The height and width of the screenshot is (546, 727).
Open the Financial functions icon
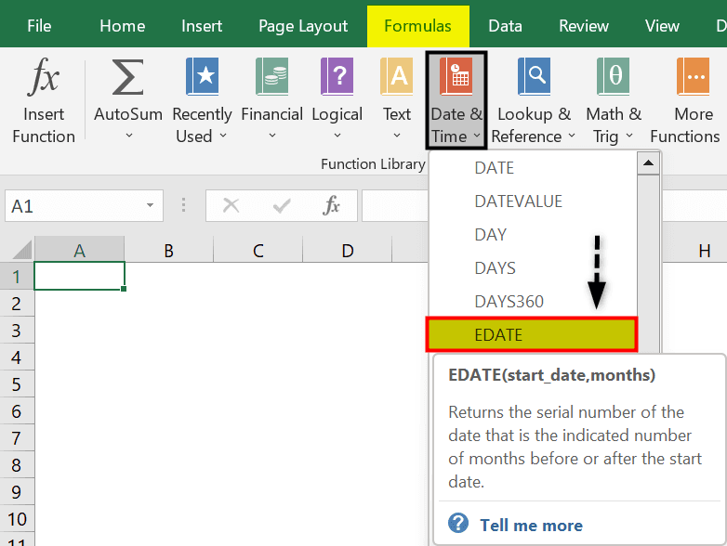[271, 76]
